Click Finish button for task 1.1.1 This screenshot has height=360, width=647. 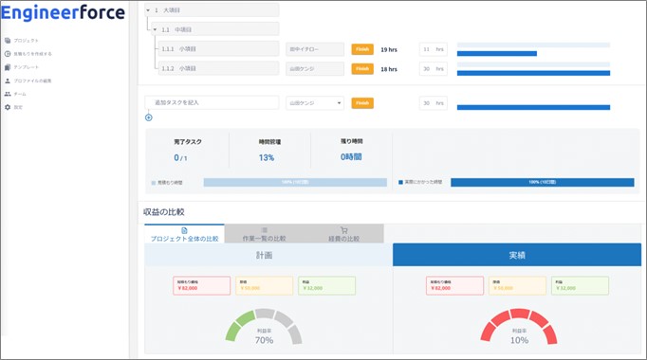pyautogui.click(x=362, y=49)
